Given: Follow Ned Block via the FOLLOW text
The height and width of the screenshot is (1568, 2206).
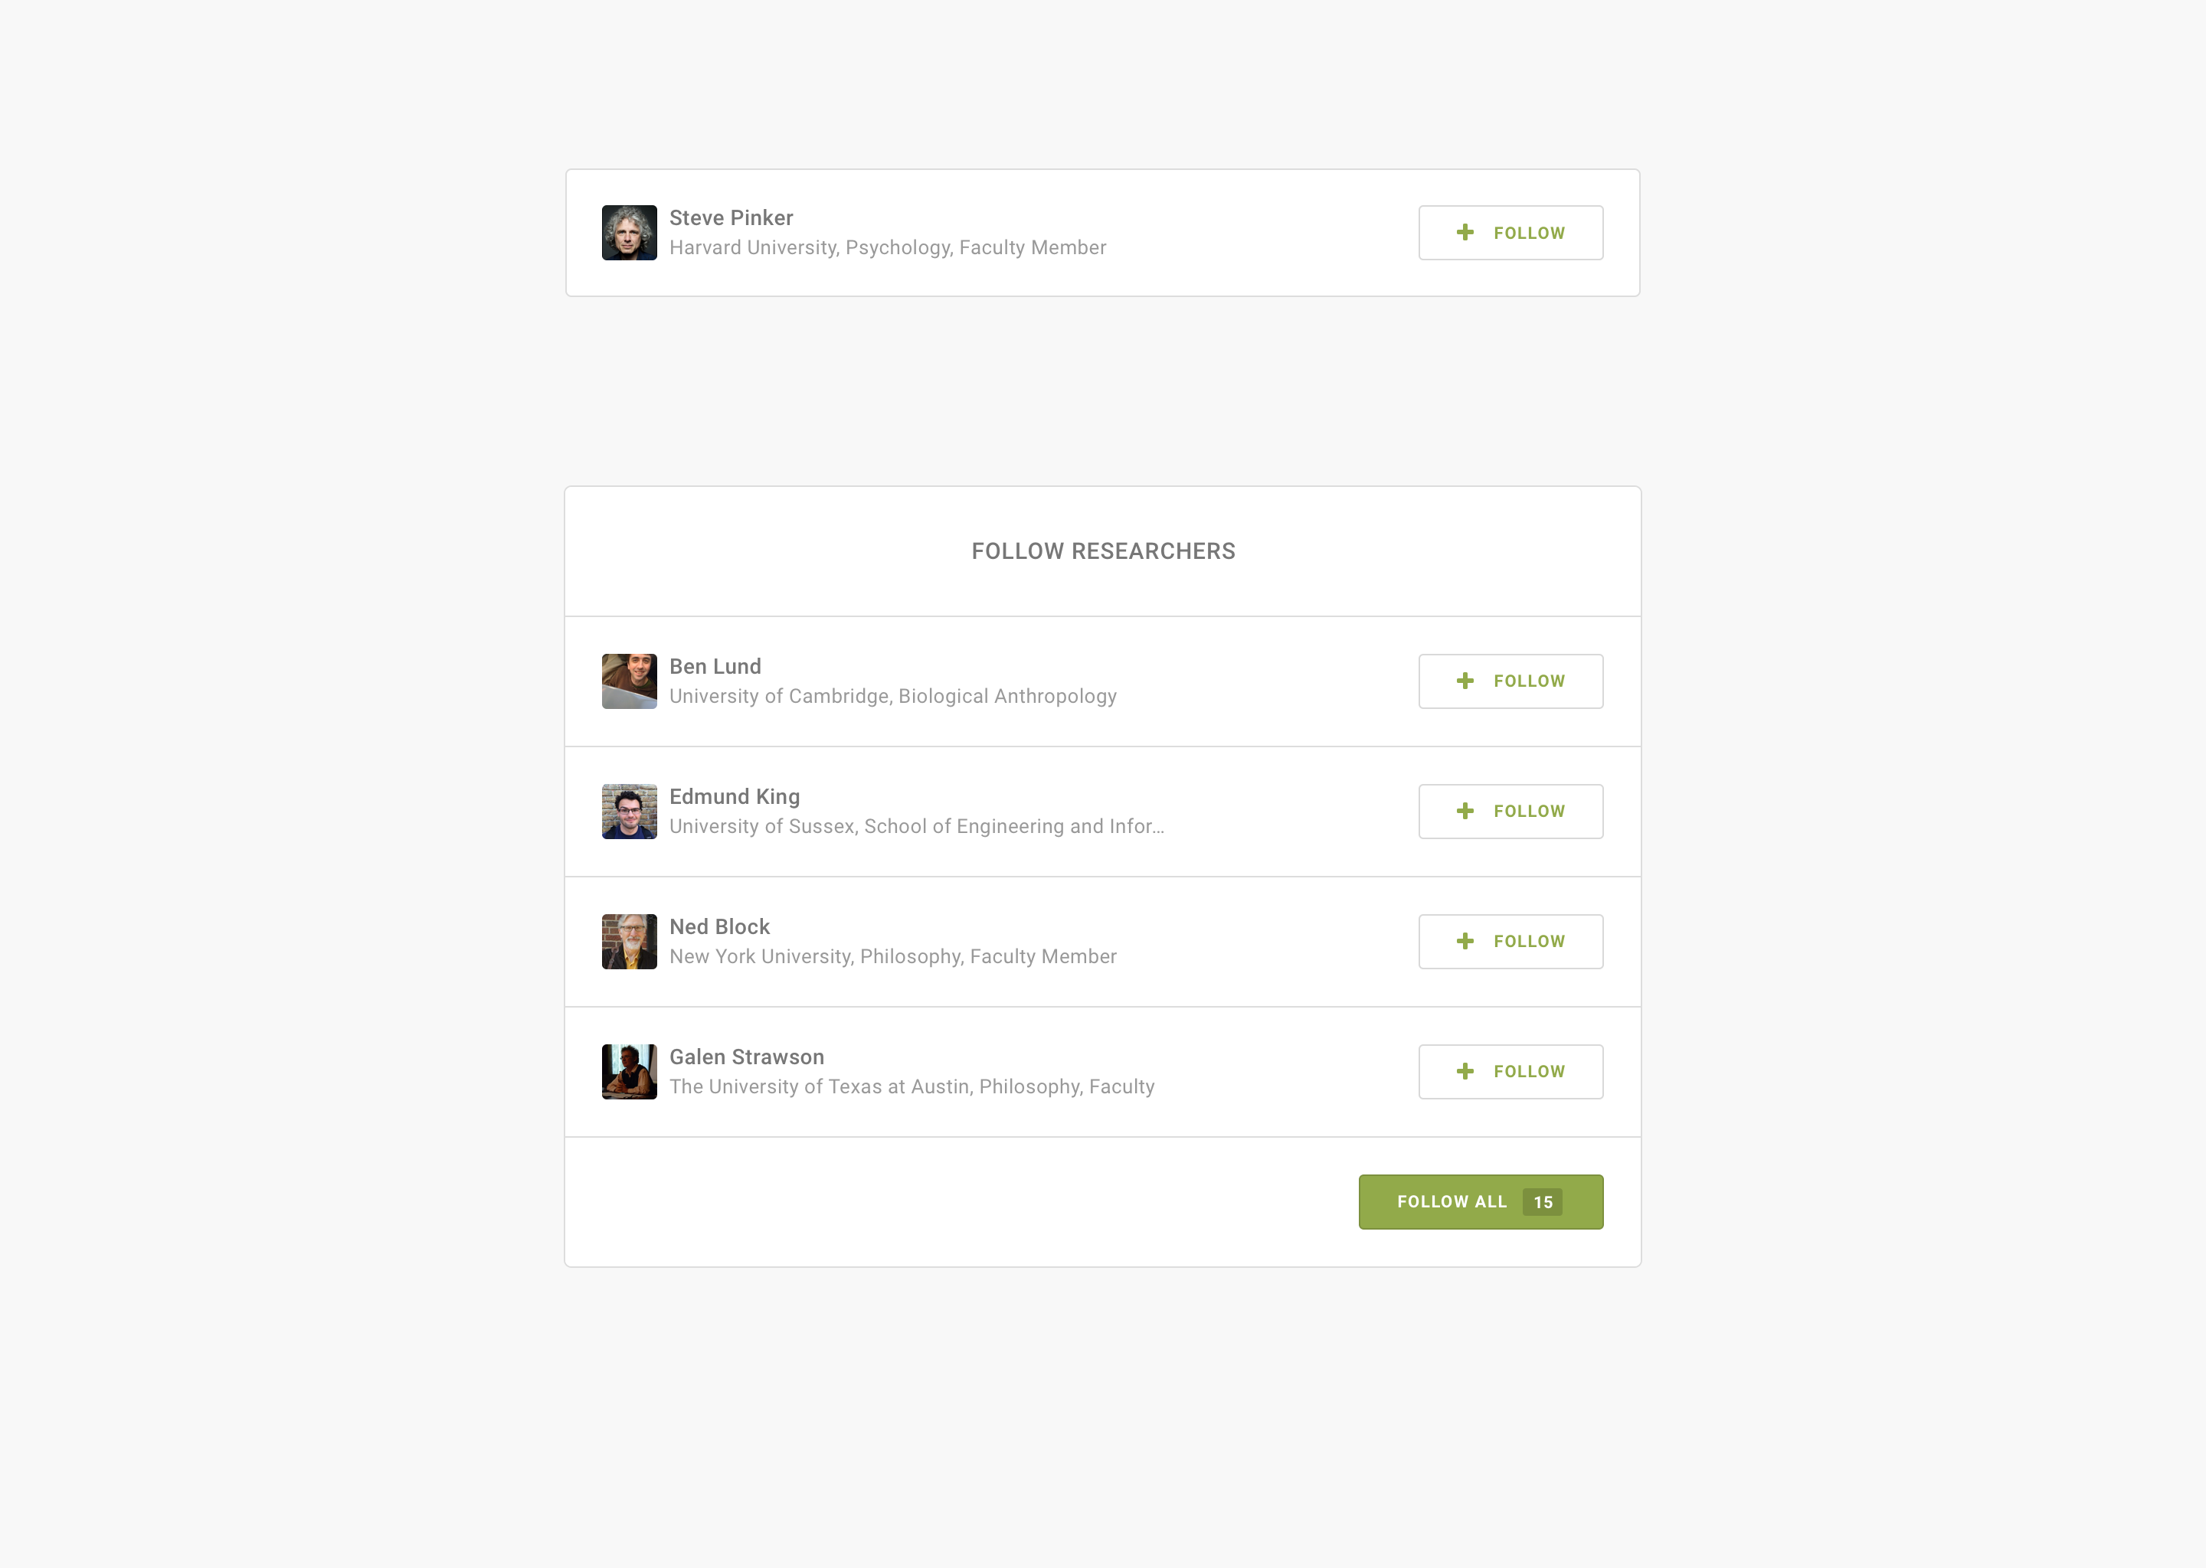Looking at the screenshot, I should point(1529,942).
